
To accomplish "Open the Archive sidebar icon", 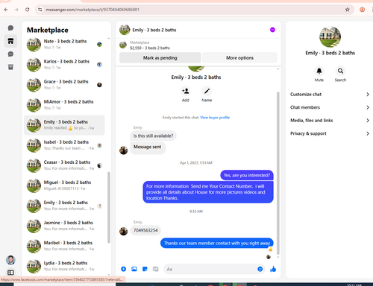I will [10, 67].
